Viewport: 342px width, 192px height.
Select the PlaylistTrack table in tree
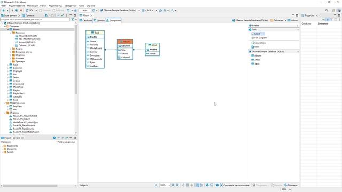pyautogui.click(x=17, y=93)
